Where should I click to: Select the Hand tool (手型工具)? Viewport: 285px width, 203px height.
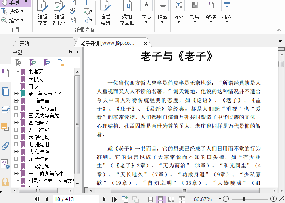[15, 3]
